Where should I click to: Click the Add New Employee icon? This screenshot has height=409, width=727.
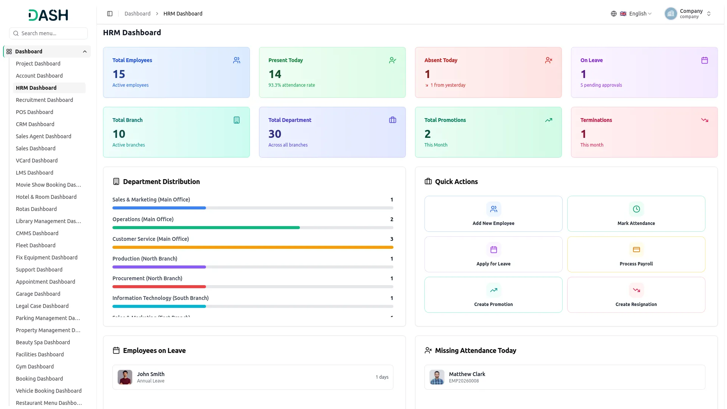(x=493, y=209)
